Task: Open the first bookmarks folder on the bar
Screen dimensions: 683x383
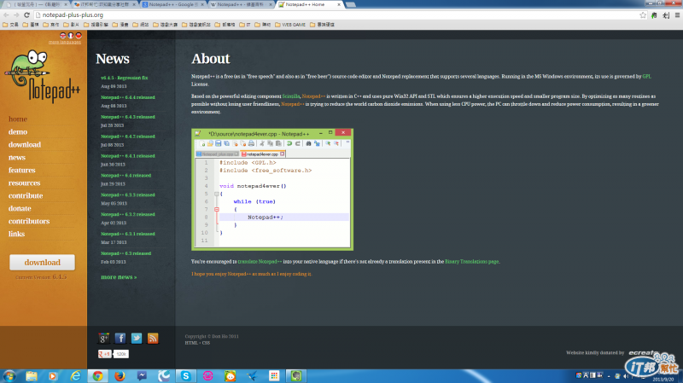Action: point(10,25)
